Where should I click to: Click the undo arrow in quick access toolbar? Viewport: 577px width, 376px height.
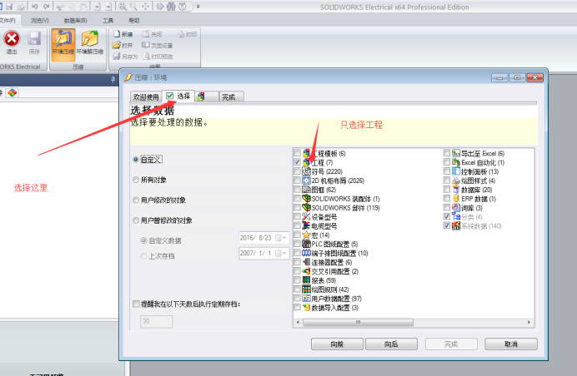(34, 7)
